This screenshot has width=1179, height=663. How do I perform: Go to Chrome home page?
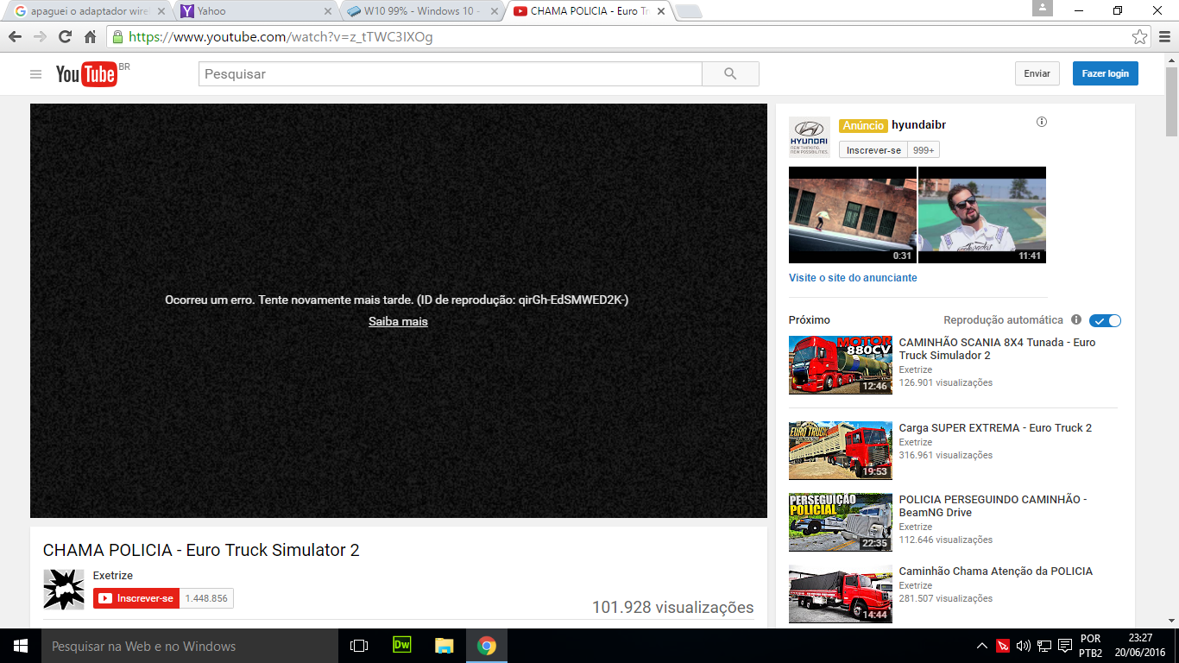[x=90, y=37]
